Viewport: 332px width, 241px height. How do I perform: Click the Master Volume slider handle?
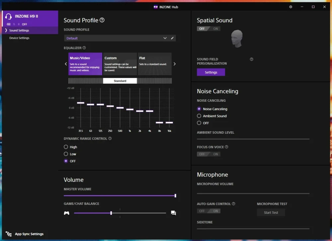coord(175,196)
